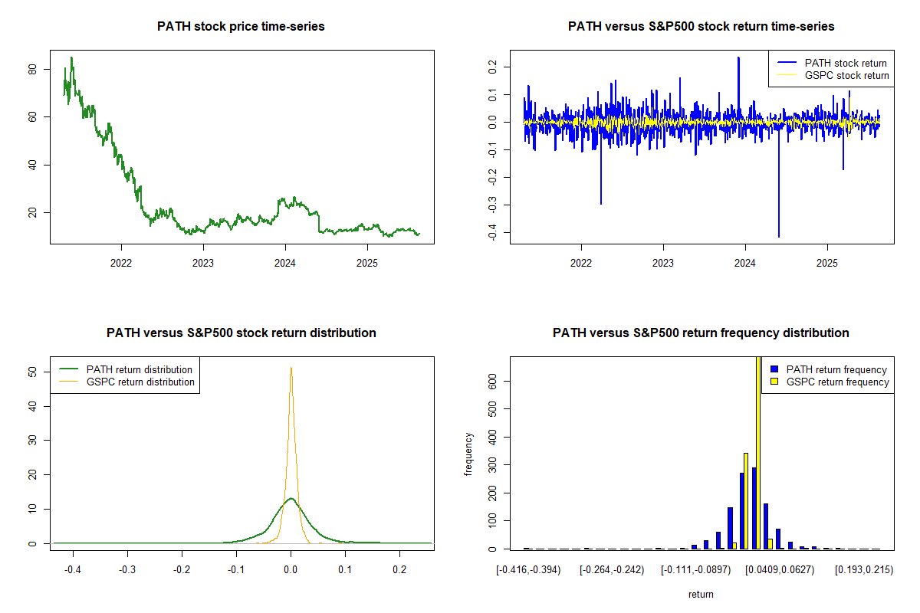Image resolution: width=920 pixels, height=613 pixels.
Task: Click the 'PATH stock price time-series' title
Action: (241, 27)
